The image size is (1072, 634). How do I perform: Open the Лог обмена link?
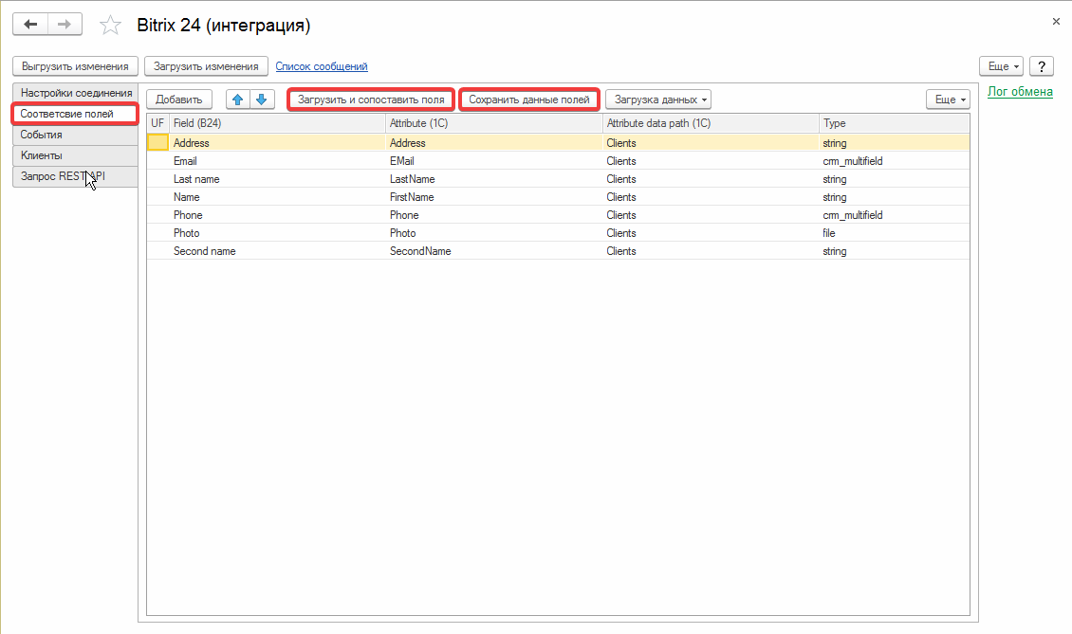coord(1020,92)
